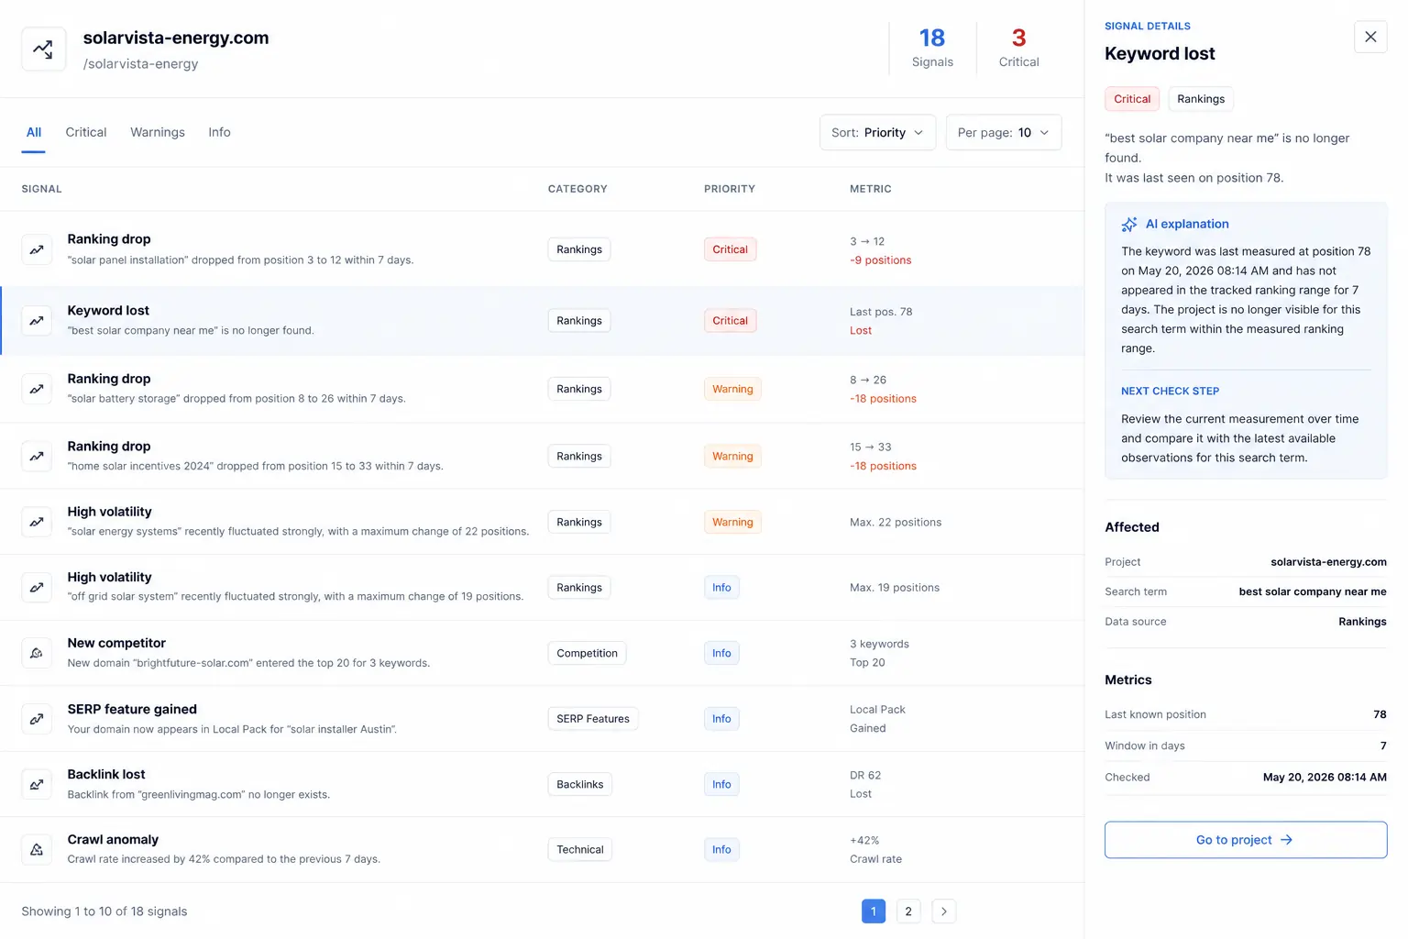Open the New competitor signal row
1408x939 pixels.
542,653
